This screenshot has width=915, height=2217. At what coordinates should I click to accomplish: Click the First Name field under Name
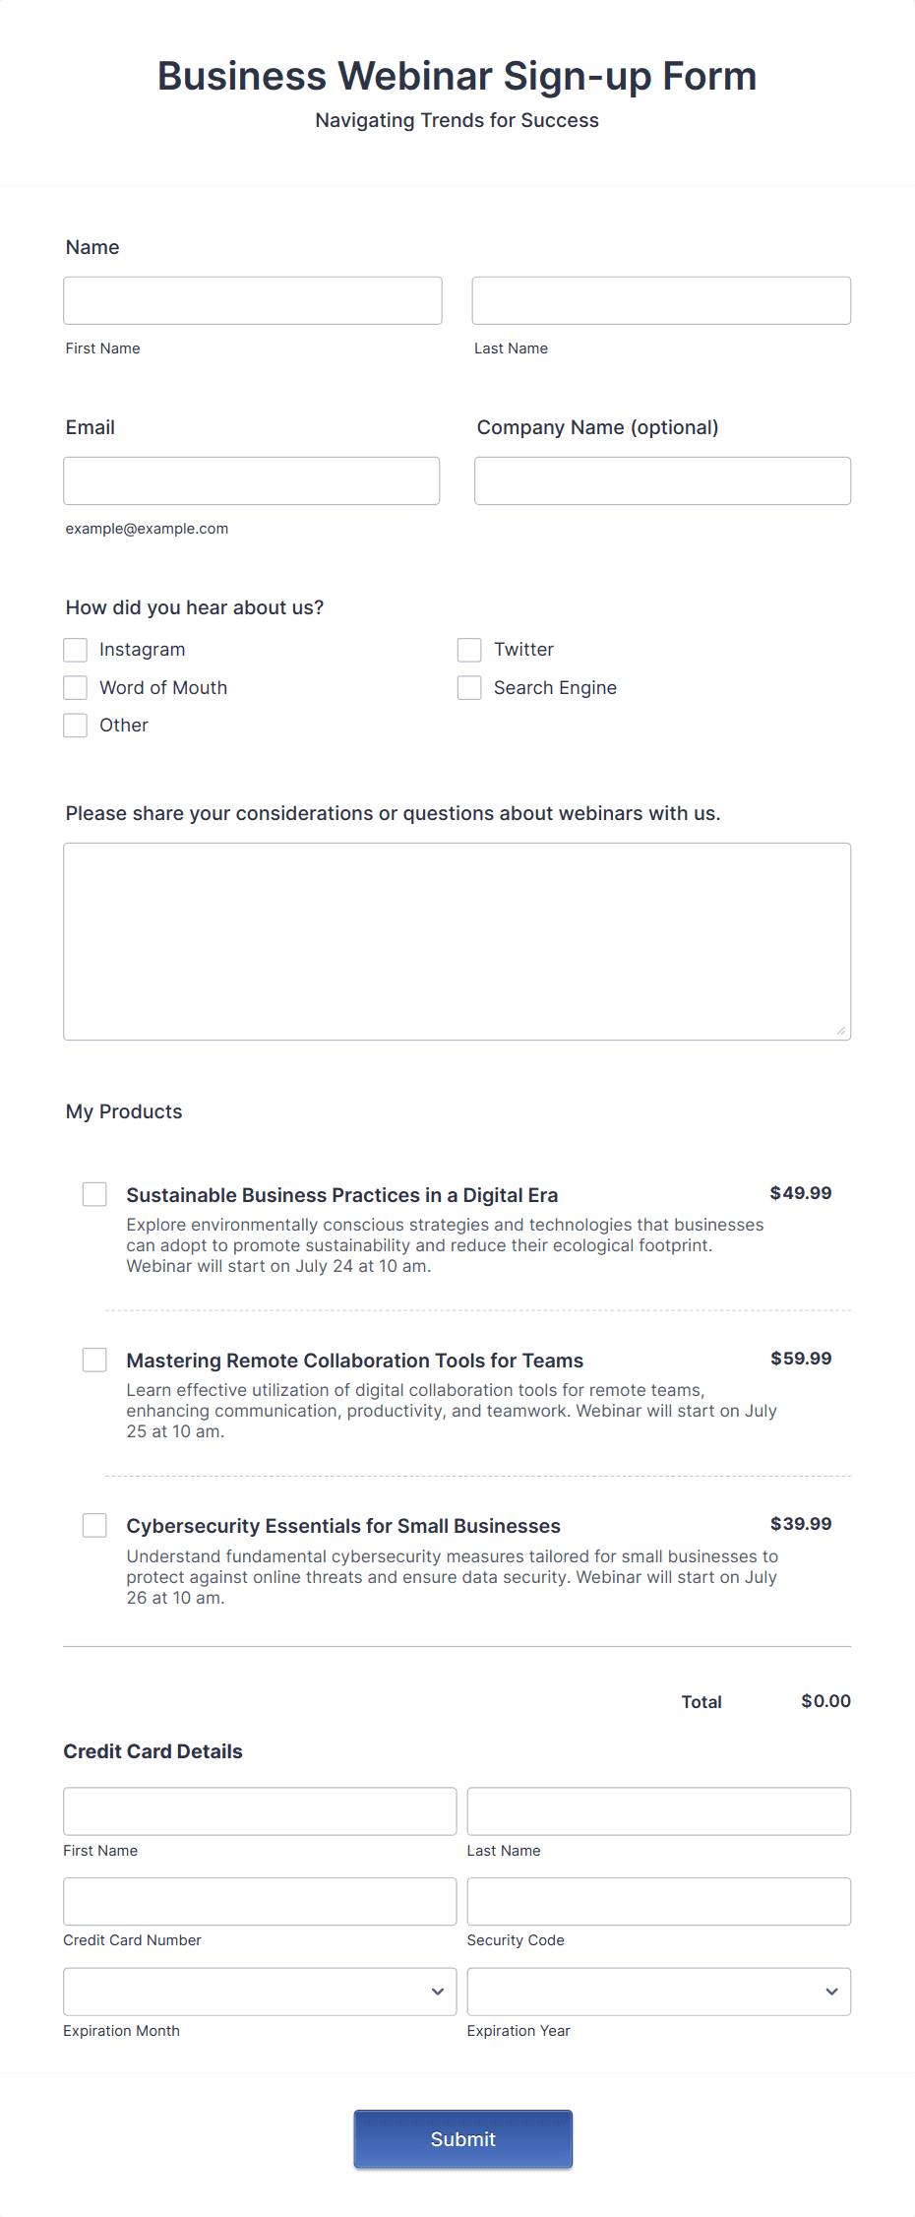[252, 300]
